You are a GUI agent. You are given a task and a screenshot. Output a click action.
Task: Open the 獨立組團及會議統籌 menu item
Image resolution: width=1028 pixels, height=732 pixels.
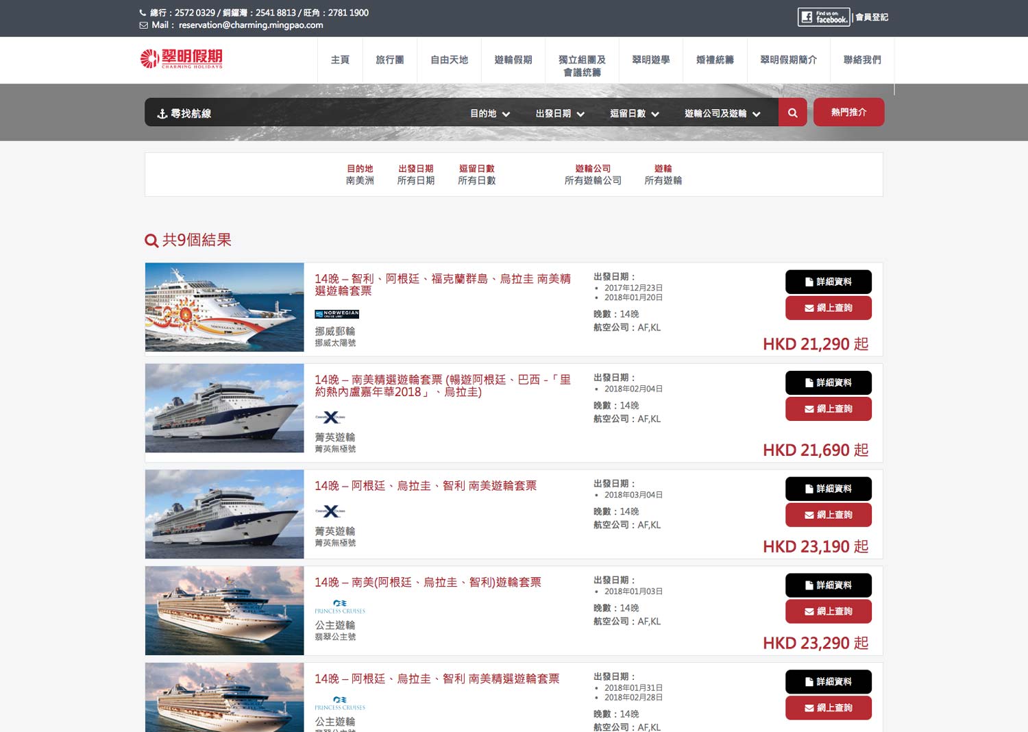click(x=582, y=66)
